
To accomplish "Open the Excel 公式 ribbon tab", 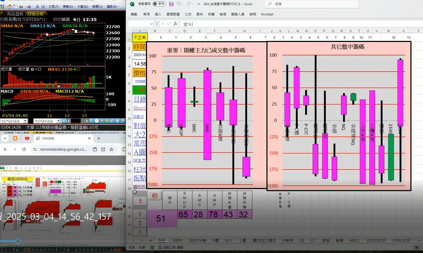I will (x=188, y=14).
